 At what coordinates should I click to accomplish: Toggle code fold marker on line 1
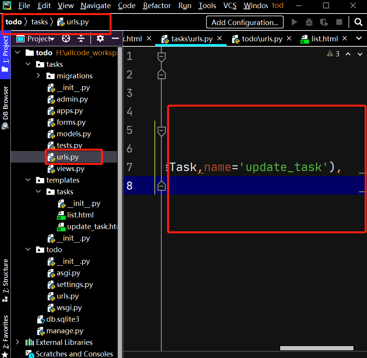tap(161, 57)
